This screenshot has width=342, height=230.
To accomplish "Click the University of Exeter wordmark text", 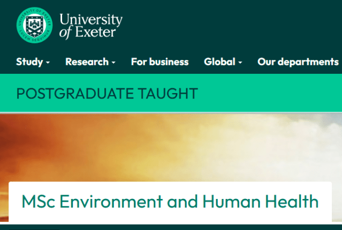I will pos(90,25).
